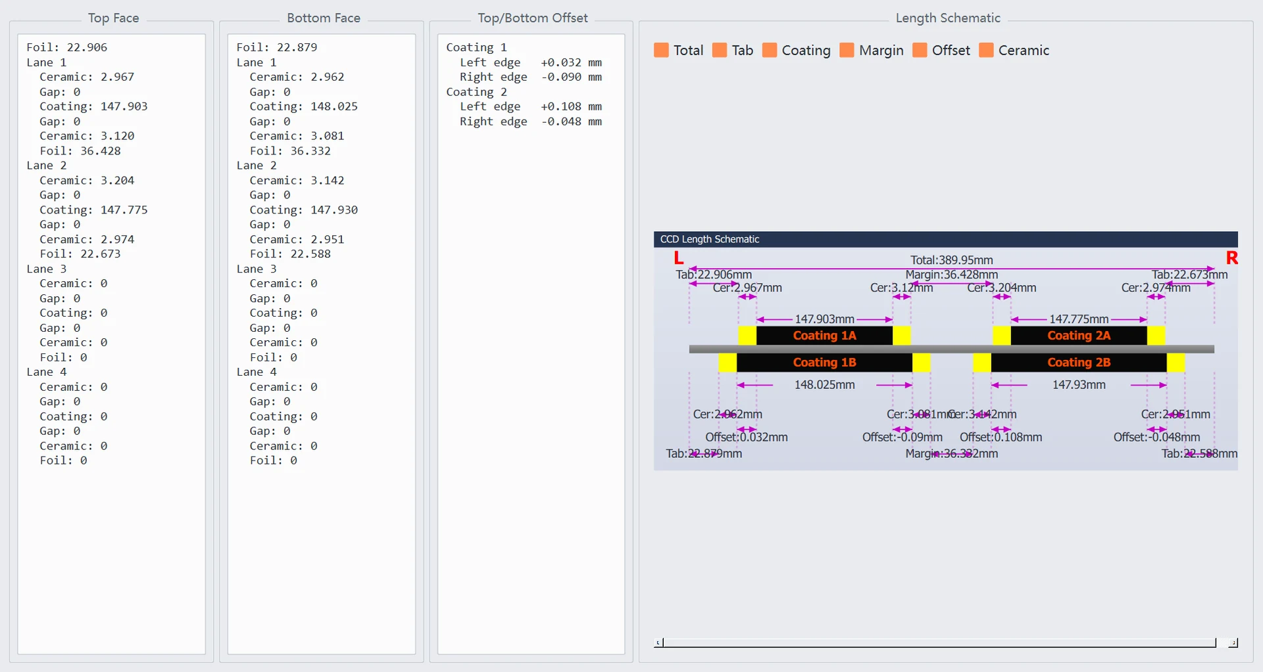This screenshot has width=1263, height=672.
Task: Toggle the Margin legend swatch
Action: click(847, 51)
